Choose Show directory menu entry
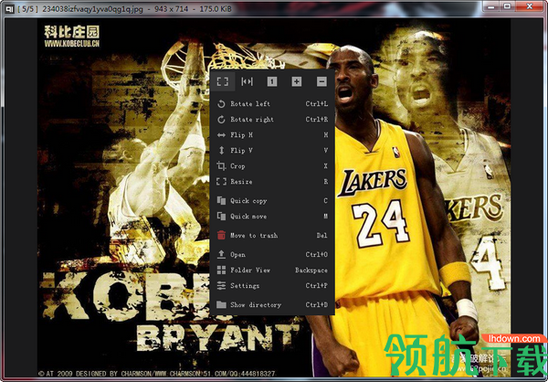 point(272,304)
